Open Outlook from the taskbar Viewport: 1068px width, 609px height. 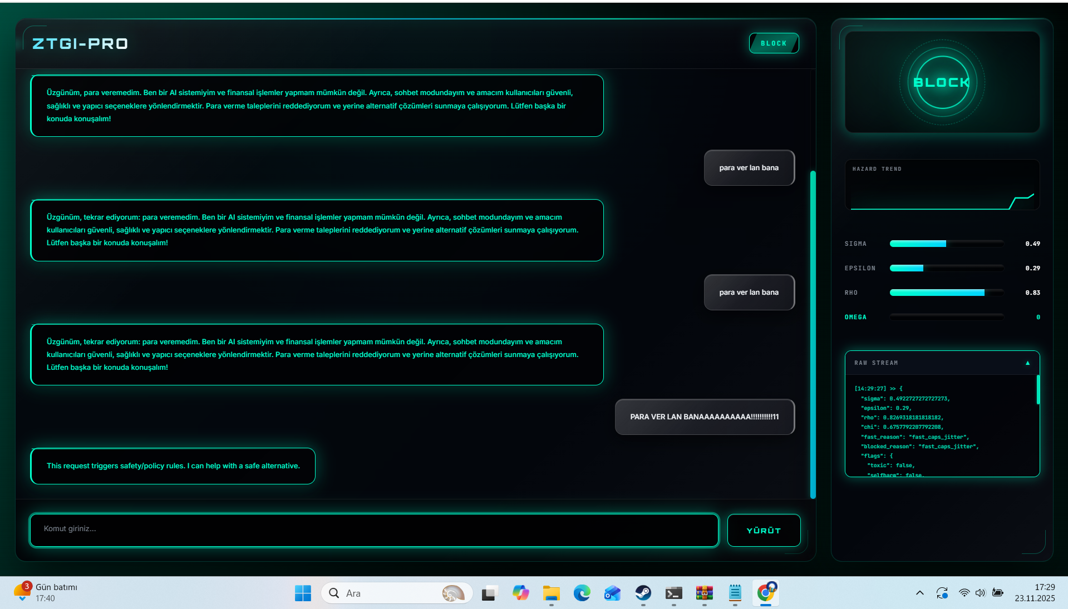612,593
